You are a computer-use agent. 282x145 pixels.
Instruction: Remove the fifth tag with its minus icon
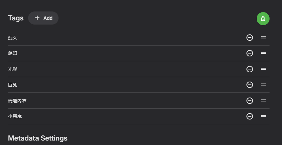[x=250, y=101]
